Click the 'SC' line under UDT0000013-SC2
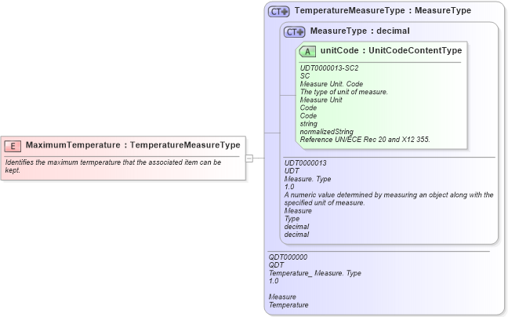The image size is (508, 317). pyautogui.click(x=305, y=76)
